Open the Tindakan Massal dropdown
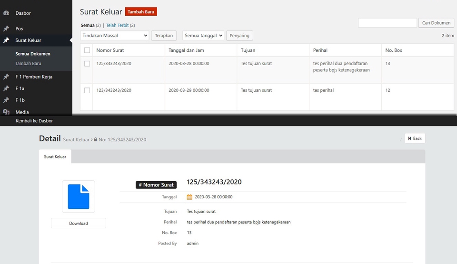Viewport: 457px width, 264px height. tap(115, 36)
